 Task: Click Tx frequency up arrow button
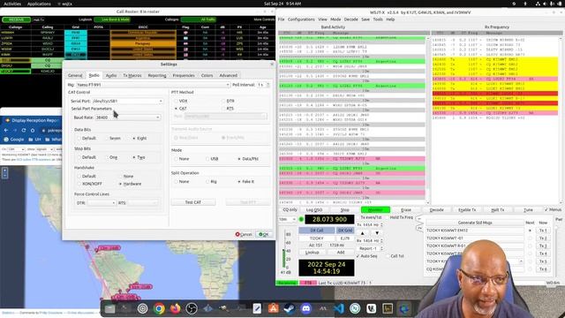[363, 233]
